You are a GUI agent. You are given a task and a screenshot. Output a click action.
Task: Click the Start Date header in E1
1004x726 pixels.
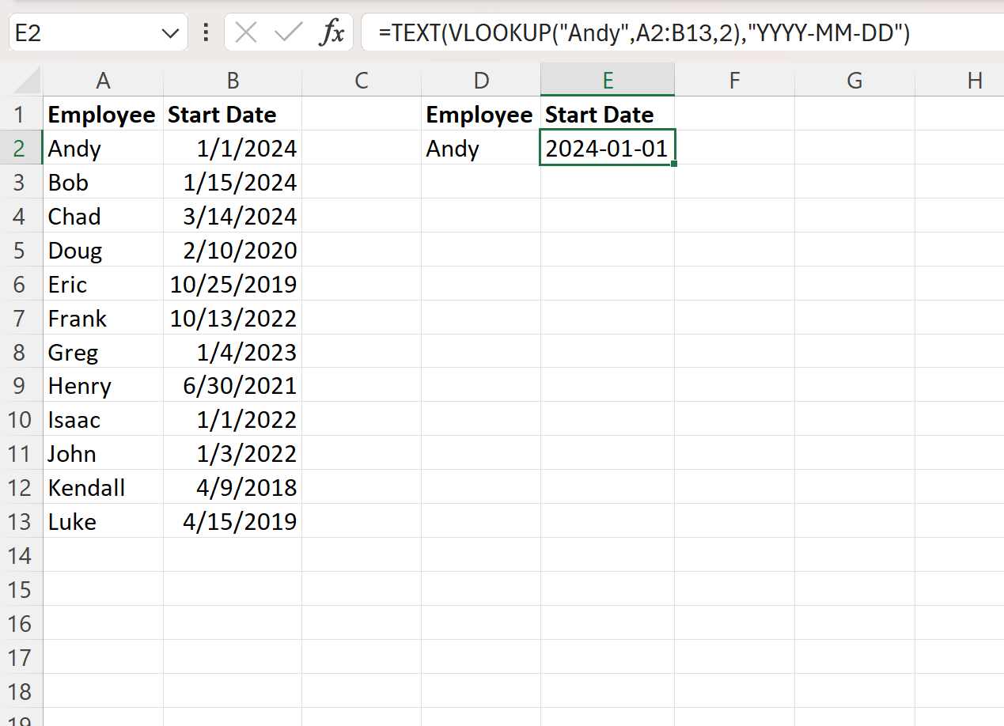tap(608, 115)
